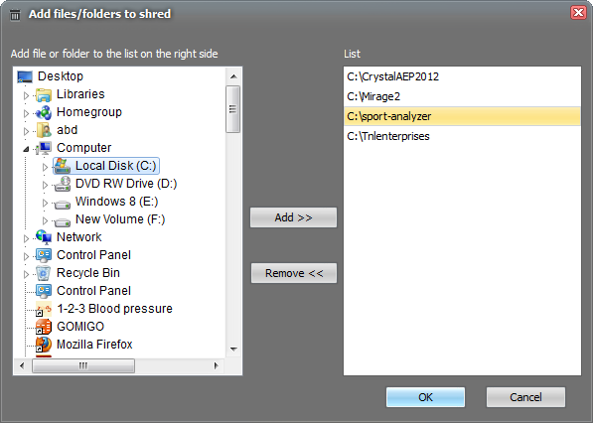Confirm with the OK button
Image resolution: width=593 pixels, height=423 pixels.
point(425,397)
